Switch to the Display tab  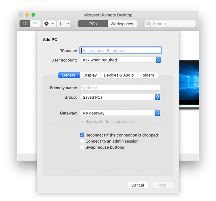tap(90, 75)
